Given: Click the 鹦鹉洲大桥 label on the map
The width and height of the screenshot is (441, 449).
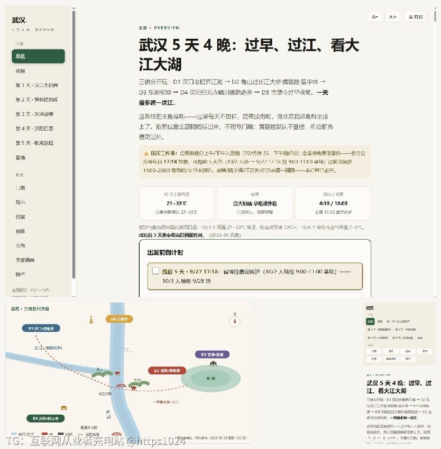Looking at the screenshot, I should point(89,428).
